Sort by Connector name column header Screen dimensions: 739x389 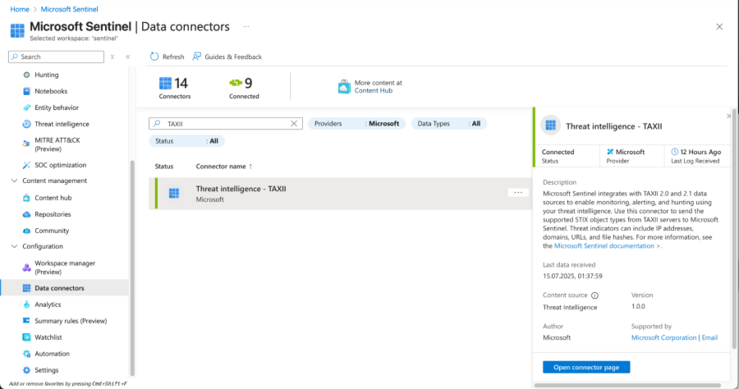tap(223, 166)
